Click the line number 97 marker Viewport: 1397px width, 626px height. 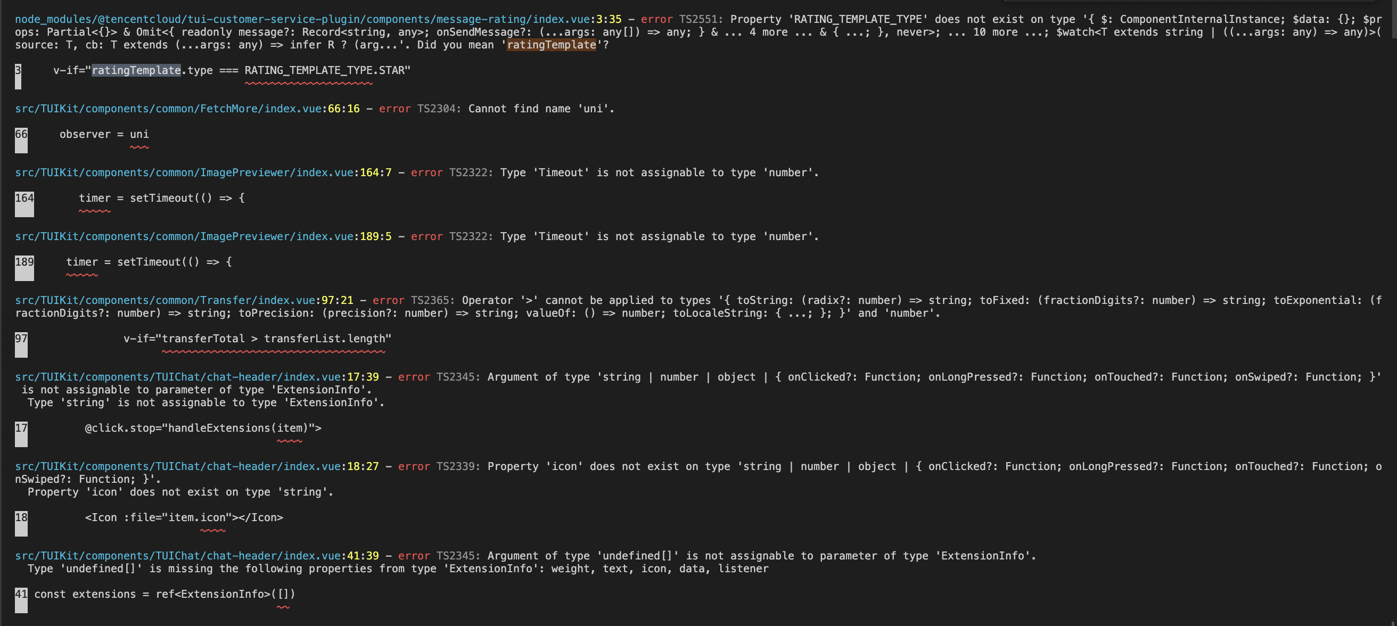click(21, 344)
